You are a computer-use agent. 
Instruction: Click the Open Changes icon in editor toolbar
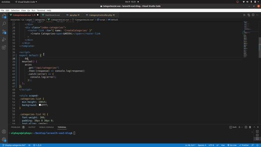coord(249,15)
